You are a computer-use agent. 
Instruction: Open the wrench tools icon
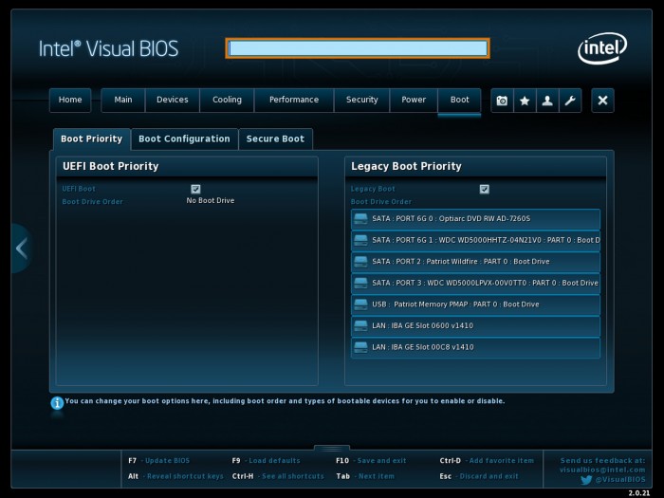click(x=570, y=101)
